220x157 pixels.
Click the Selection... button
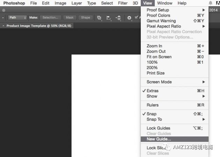click(x=50, y=17)
